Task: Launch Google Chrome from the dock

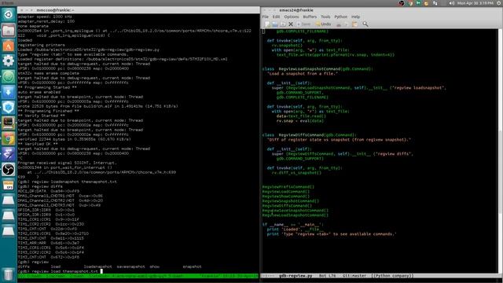Action: [x=9, y=138]
